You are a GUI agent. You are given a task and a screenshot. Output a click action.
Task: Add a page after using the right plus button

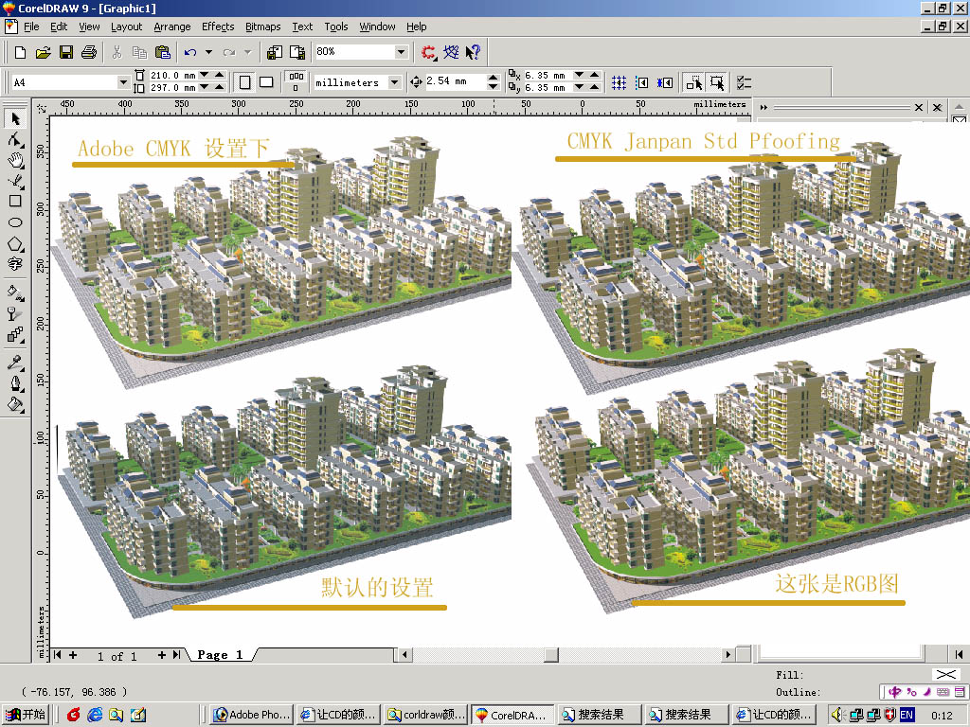coord(162,655)
